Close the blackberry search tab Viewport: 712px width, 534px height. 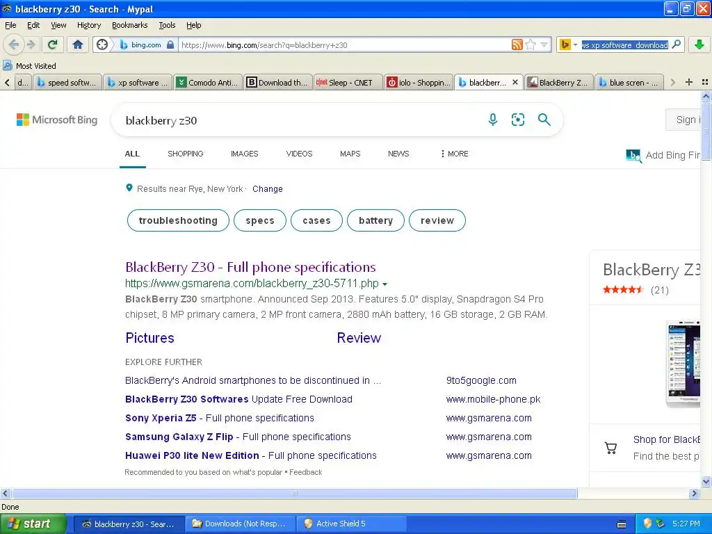coord(515,82)
